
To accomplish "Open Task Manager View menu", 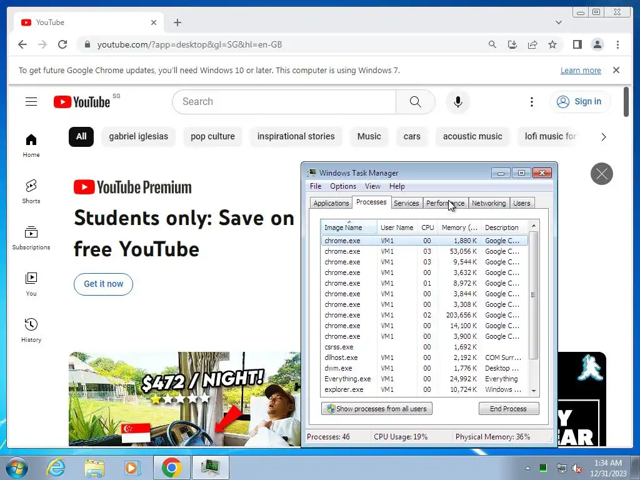I will (372, 186).
